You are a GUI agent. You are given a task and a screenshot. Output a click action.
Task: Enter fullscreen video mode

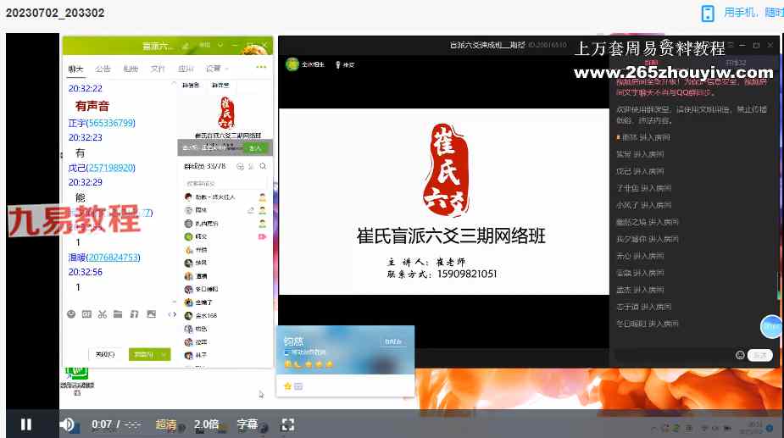(287, 424)
